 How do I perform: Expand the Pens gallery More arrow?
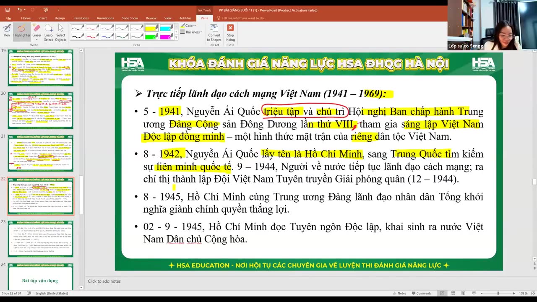[x=176, y=38]
